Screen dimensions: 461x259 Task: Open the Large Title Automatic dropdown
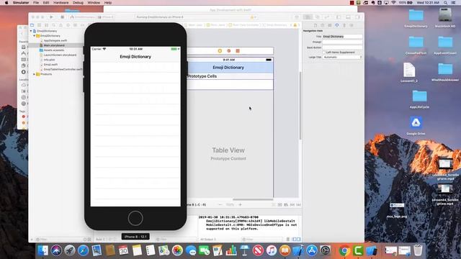343,57
